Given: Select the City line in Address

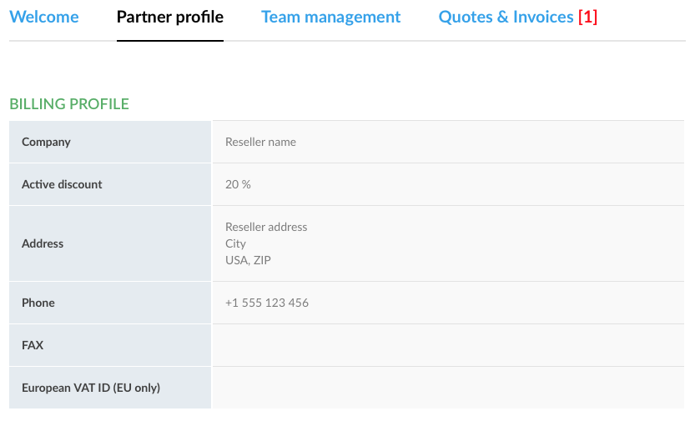Looking at the screenshot, I should tap(235, 243).
